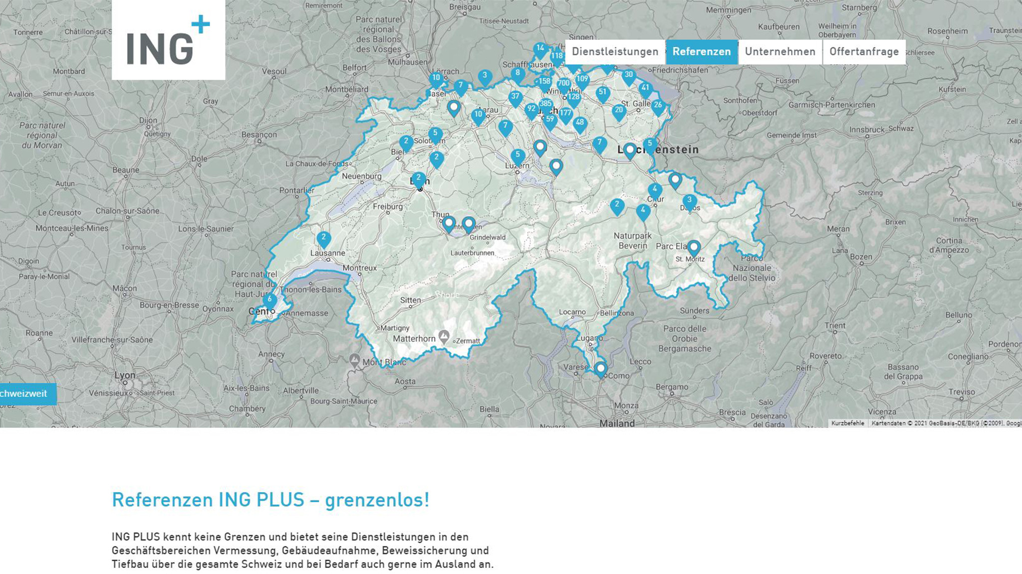Open the Offertanfrage page

pos(863,52)
